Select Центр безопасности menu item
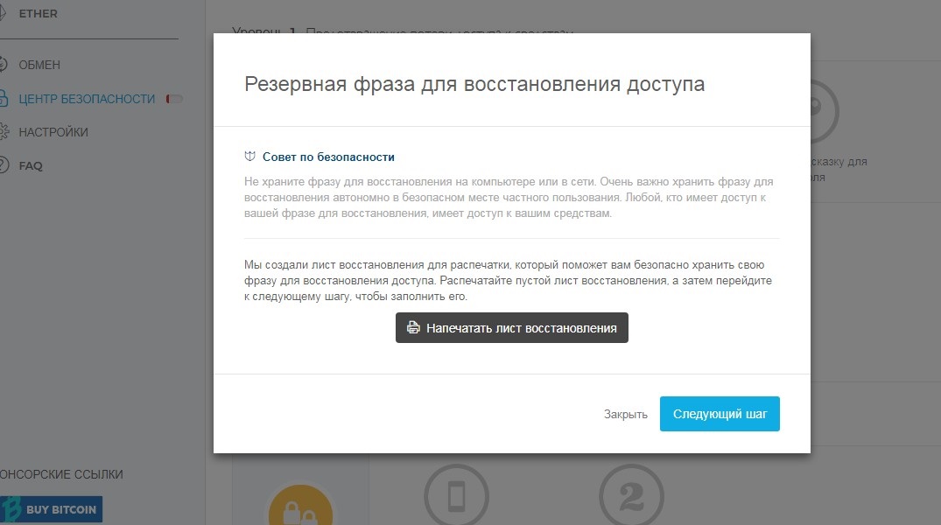 point(87,99)
